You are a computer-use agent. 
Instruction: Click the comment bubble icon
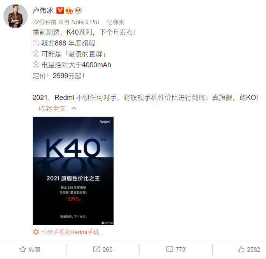(x=170, y=249)
